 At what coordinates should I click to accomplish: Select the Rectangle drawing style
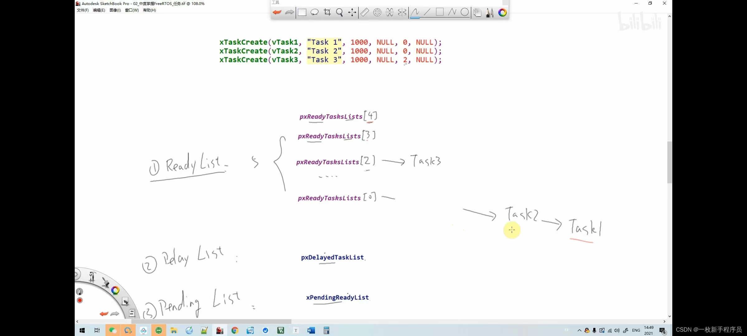point(440,12)
